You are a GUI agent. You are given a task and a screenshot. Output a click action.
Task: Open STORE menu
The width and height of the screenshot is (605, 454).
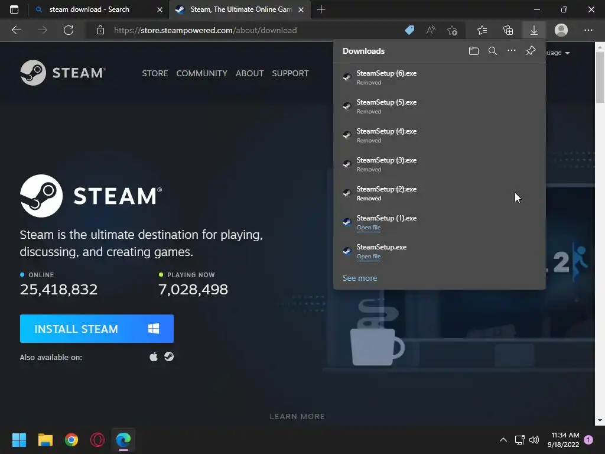click(x=155, y=73)
